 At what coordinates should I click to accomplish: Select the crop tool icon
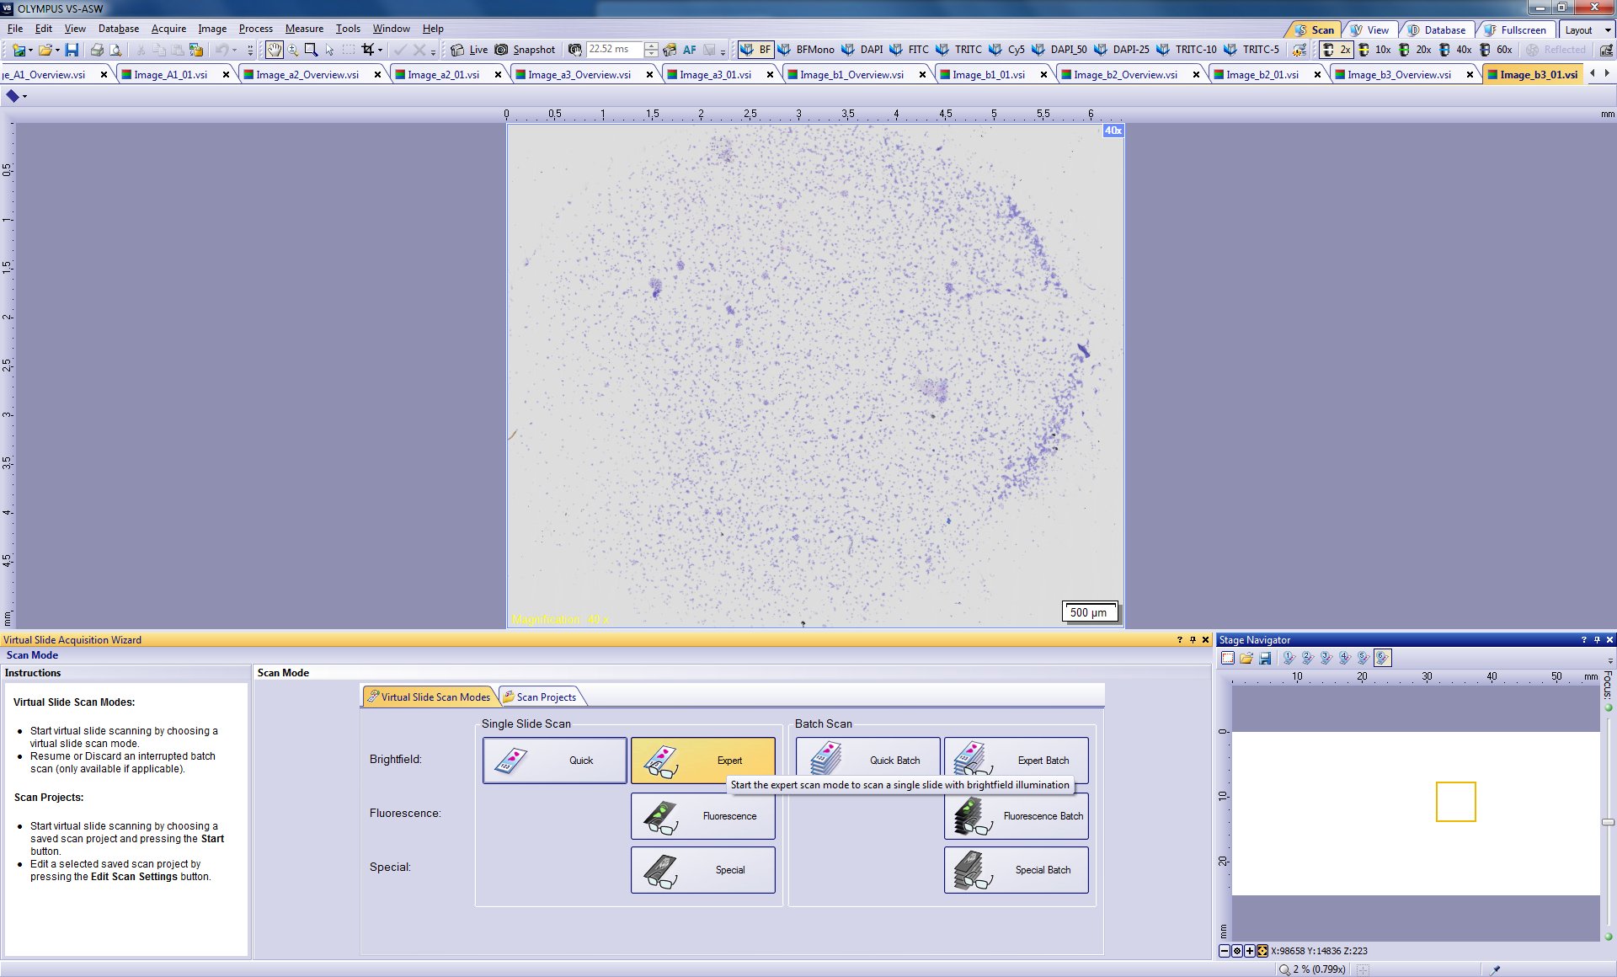click(x=367, y=50)
